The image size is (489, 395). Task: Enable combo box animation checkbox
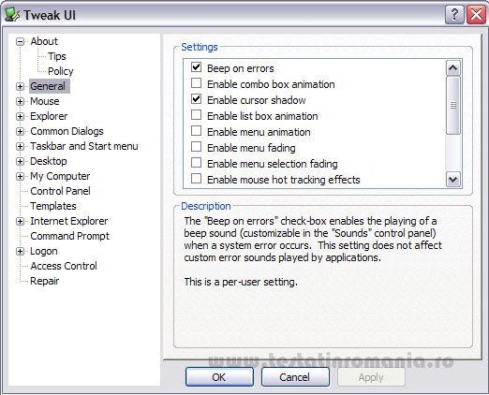tap(196, 83)
